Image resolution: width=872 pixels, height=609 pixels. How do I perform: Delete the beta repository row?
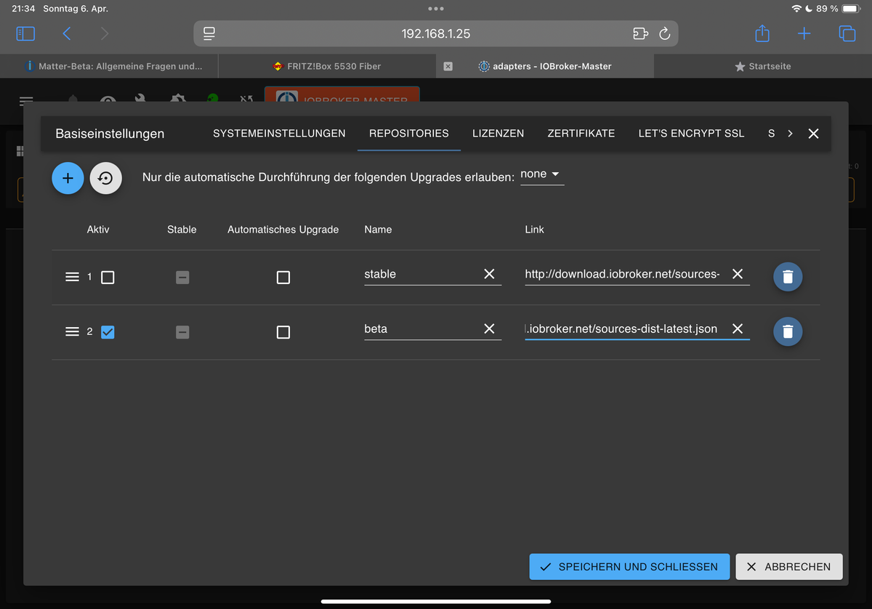[788, 332]
